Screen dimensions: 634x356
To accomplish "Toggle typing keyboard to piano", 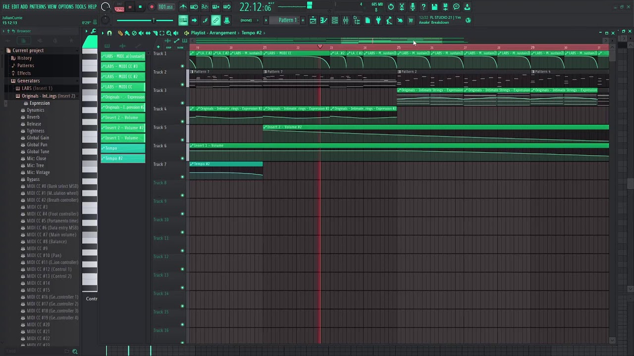I will coord(183,20).
